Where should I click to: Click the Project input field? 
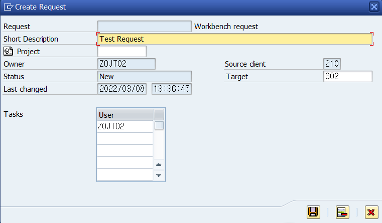click(122, 51)
